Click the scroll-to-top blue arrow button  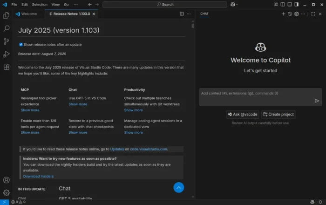[x=179, y=187]
